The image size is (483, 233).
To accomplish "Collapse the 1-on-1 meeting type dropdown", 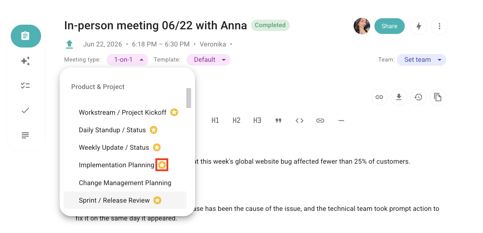I will (x=128, y=60).
